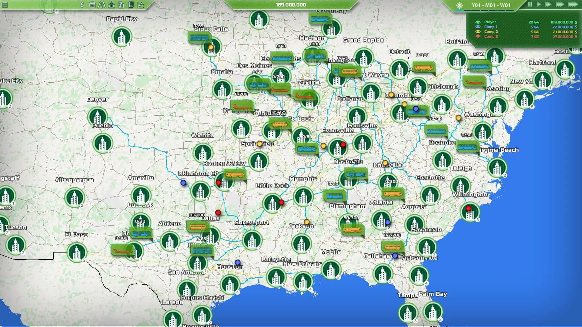Click the yellow train icon near Oklahoma City
Screen dimensions: 582x327
click(235, 174)
